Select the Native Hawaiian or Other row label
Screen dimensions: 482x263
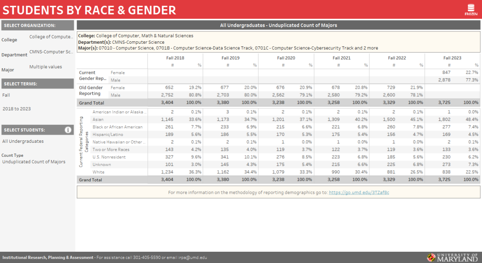coord(118,142)
